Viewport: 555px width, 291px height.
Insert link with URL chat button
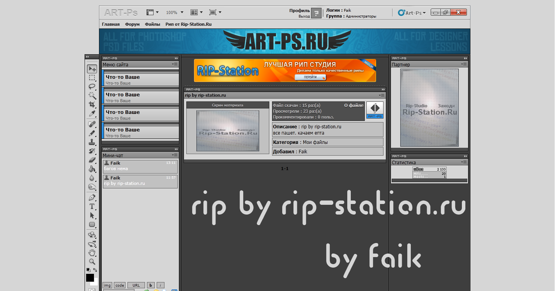136,285
